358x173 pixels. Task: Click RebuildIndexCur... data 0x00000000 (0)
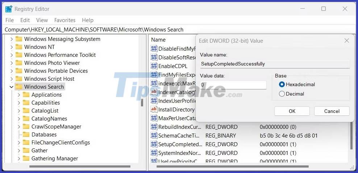[278, 127]
